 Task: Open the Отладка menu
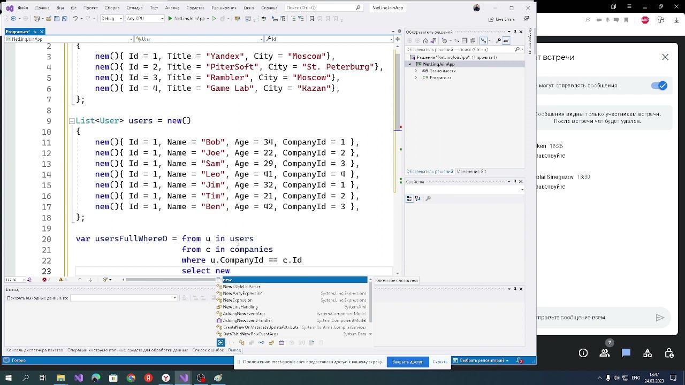pos(134,8)
